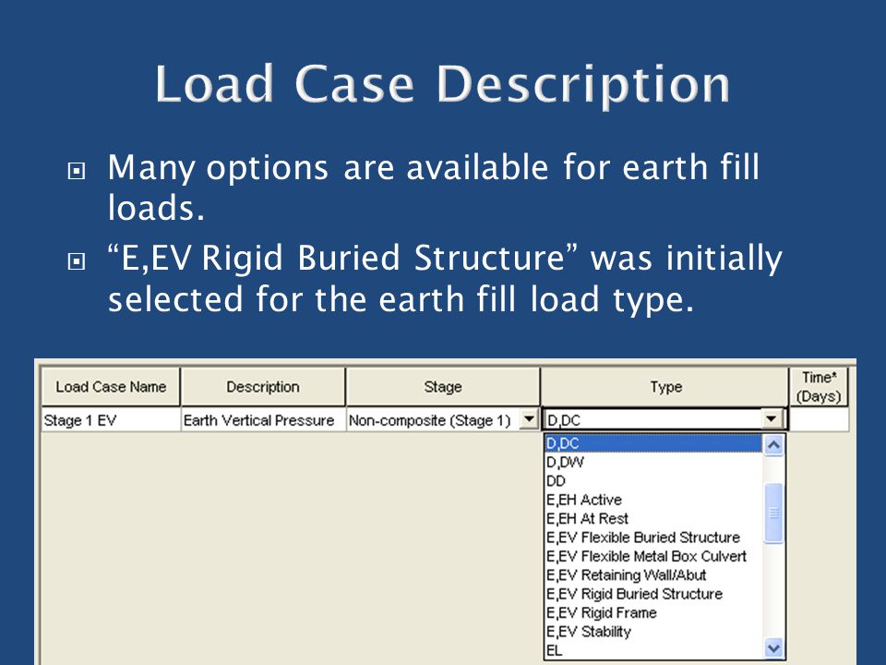Viewport: 886px width, 665px height.
Task: Select D,DW load type
Action: 653,462
